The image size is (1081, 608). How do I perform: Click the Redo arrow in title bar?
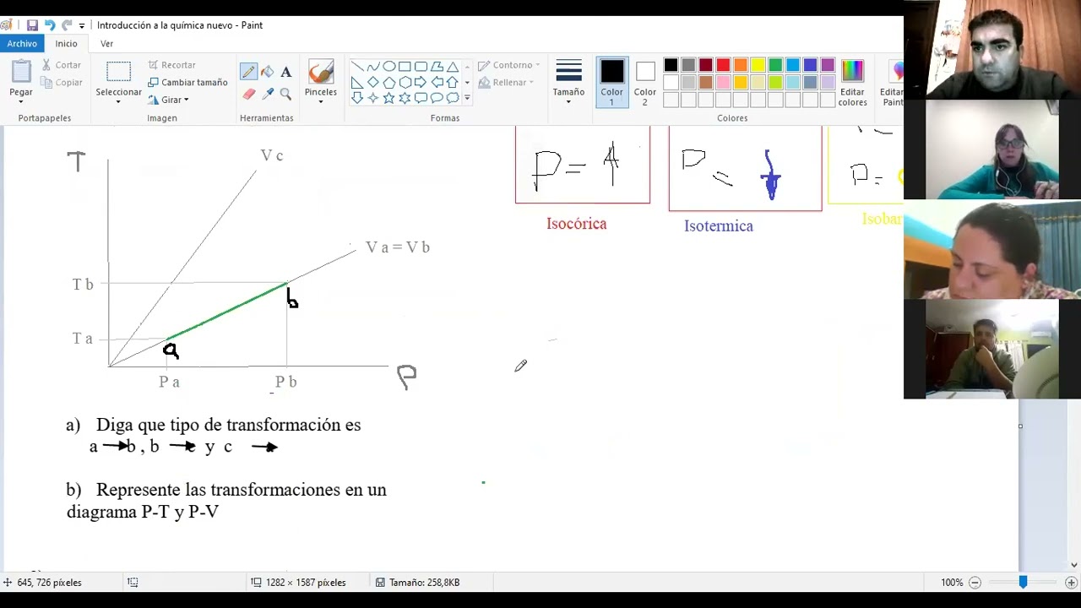pyautogui.click(x=67, y=25)
